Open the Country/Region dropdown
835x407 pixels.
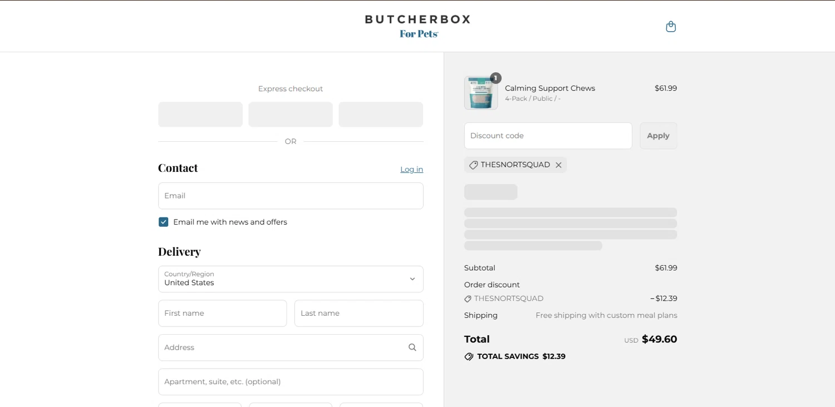point(291,279)
